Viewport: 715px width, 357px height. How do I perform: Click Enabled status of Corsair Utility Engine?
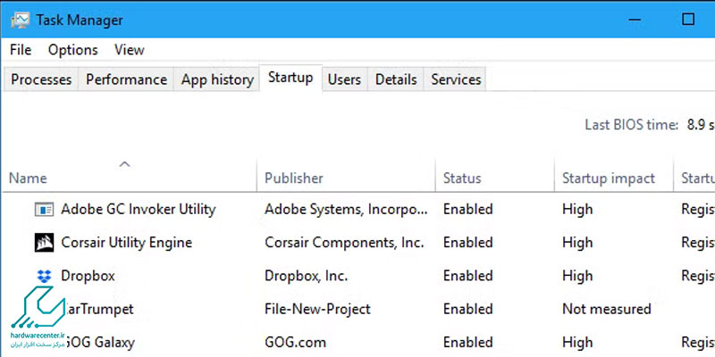pyautogui.click(x=467, y=243)
